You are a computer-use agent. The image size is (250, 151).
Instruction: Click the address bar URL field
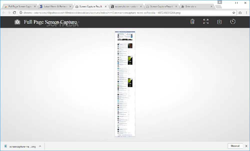(x=125, y=13)
